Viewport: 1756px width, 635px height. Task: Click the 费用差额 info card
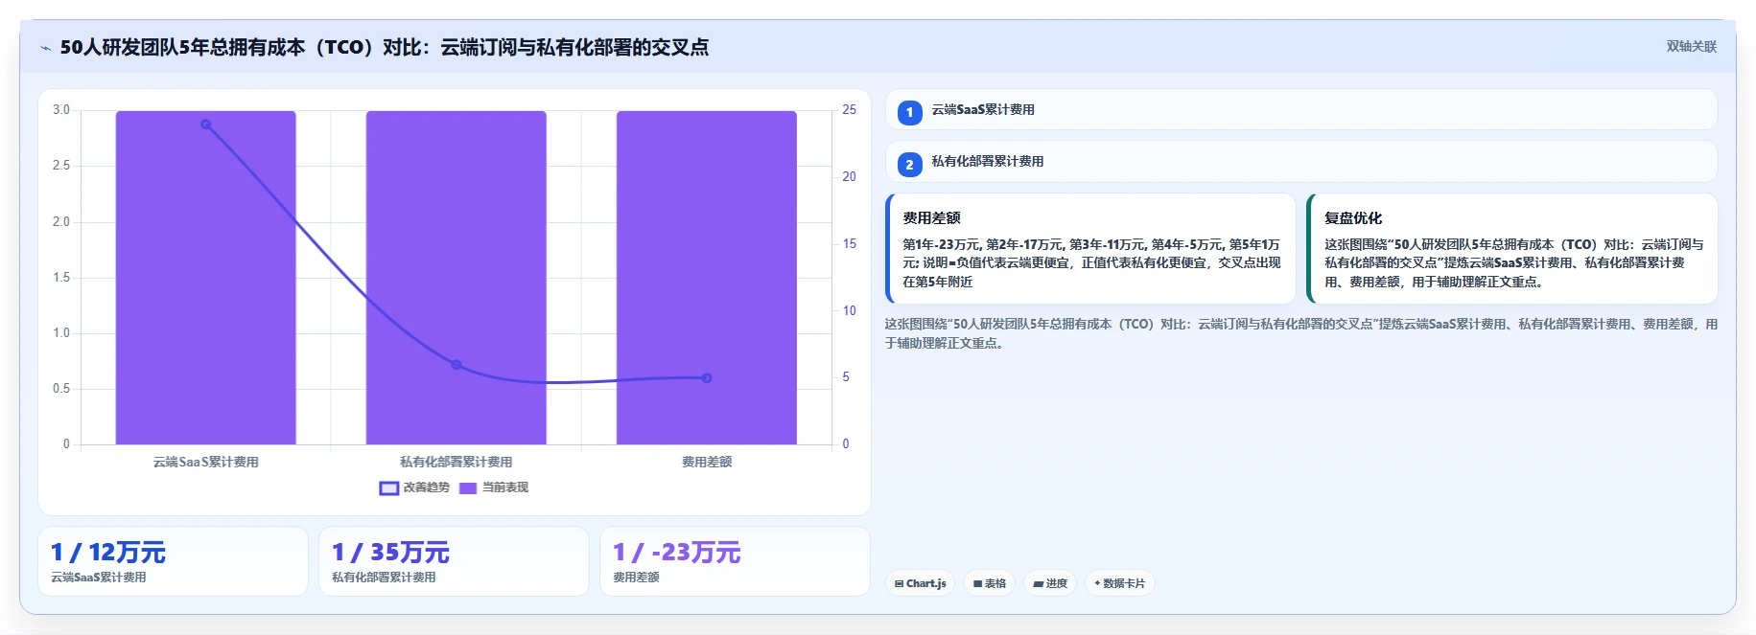[1090, 249]
